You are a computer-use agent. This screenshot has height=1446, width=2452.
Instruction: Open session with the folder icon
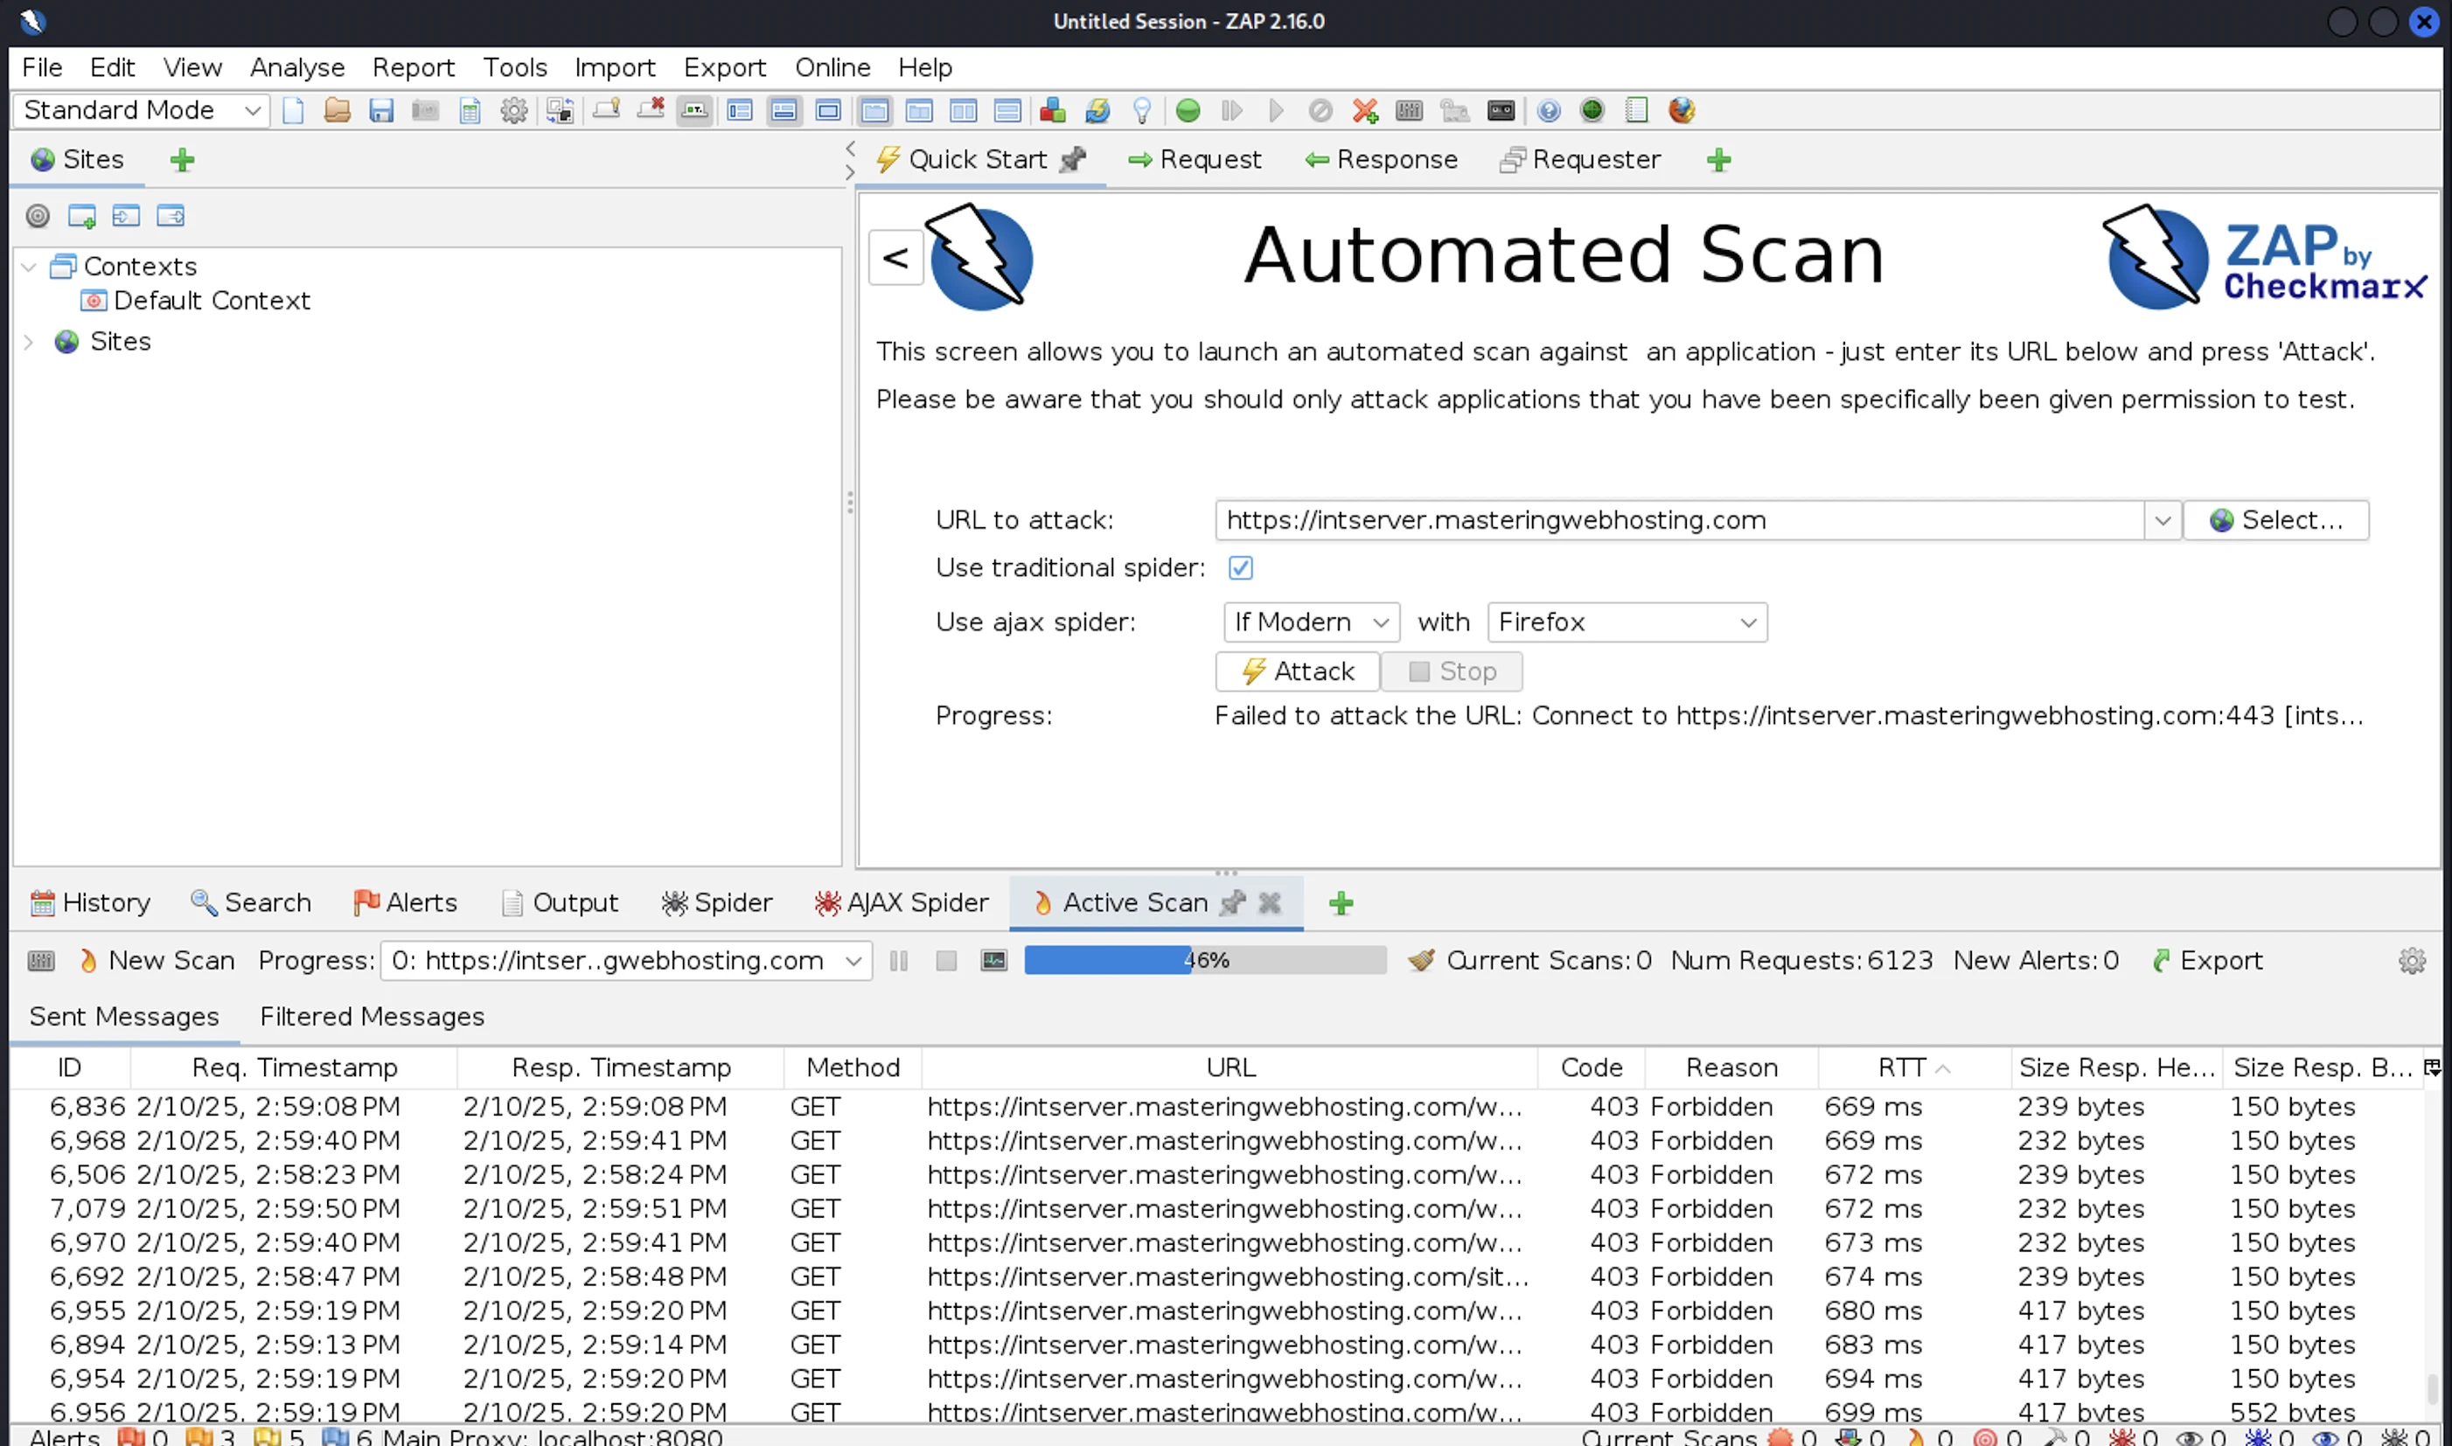[338, 110]
